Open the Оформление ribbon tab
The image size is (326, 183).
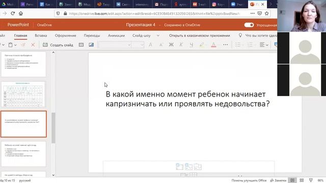click(x=66, y=36)
